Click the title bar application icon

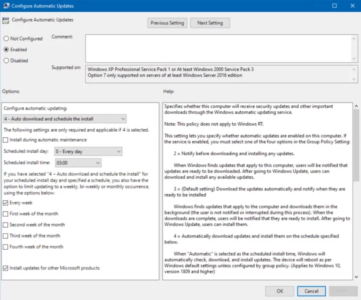[x=6, y=6]
